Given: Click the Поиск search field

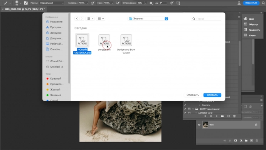Looking at the screenshot, I should (x=206, y=19).
